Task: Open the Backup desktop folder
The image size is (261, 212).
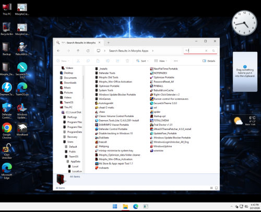Action: pyautogui.click(x=7, y=49)
